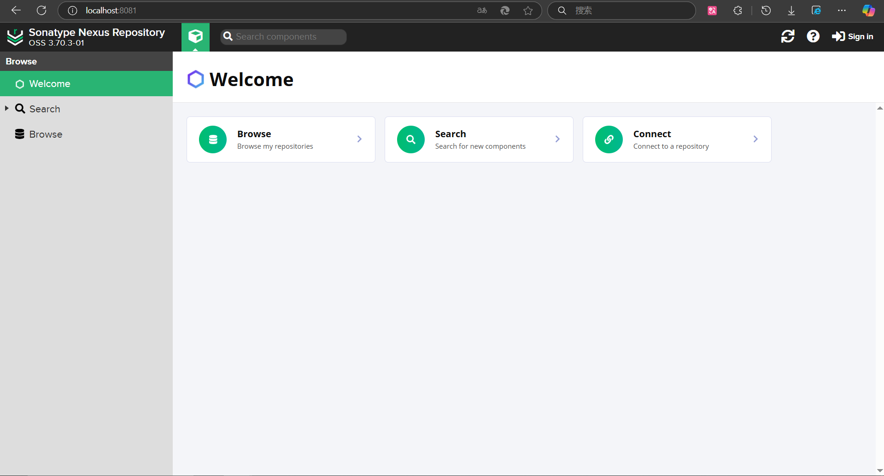This screenshot has width=884, height=476.
Task: Click the green Search magnifier circle icon
Action: pos(411,139)
